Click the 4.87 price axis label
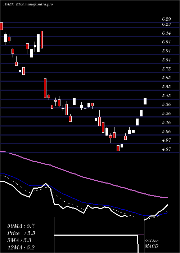The image size is (180, 253). click(x=166, y=149)
